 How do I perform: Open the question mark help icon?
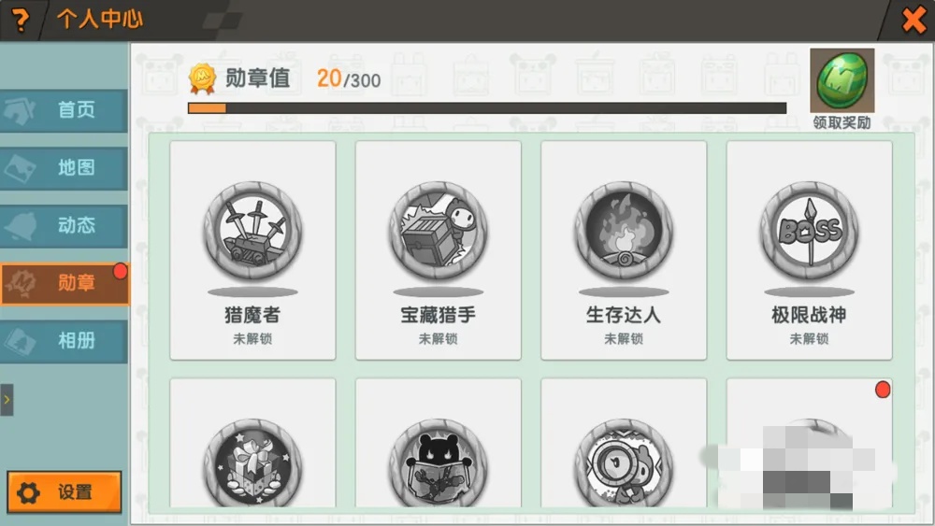[21, 19]
